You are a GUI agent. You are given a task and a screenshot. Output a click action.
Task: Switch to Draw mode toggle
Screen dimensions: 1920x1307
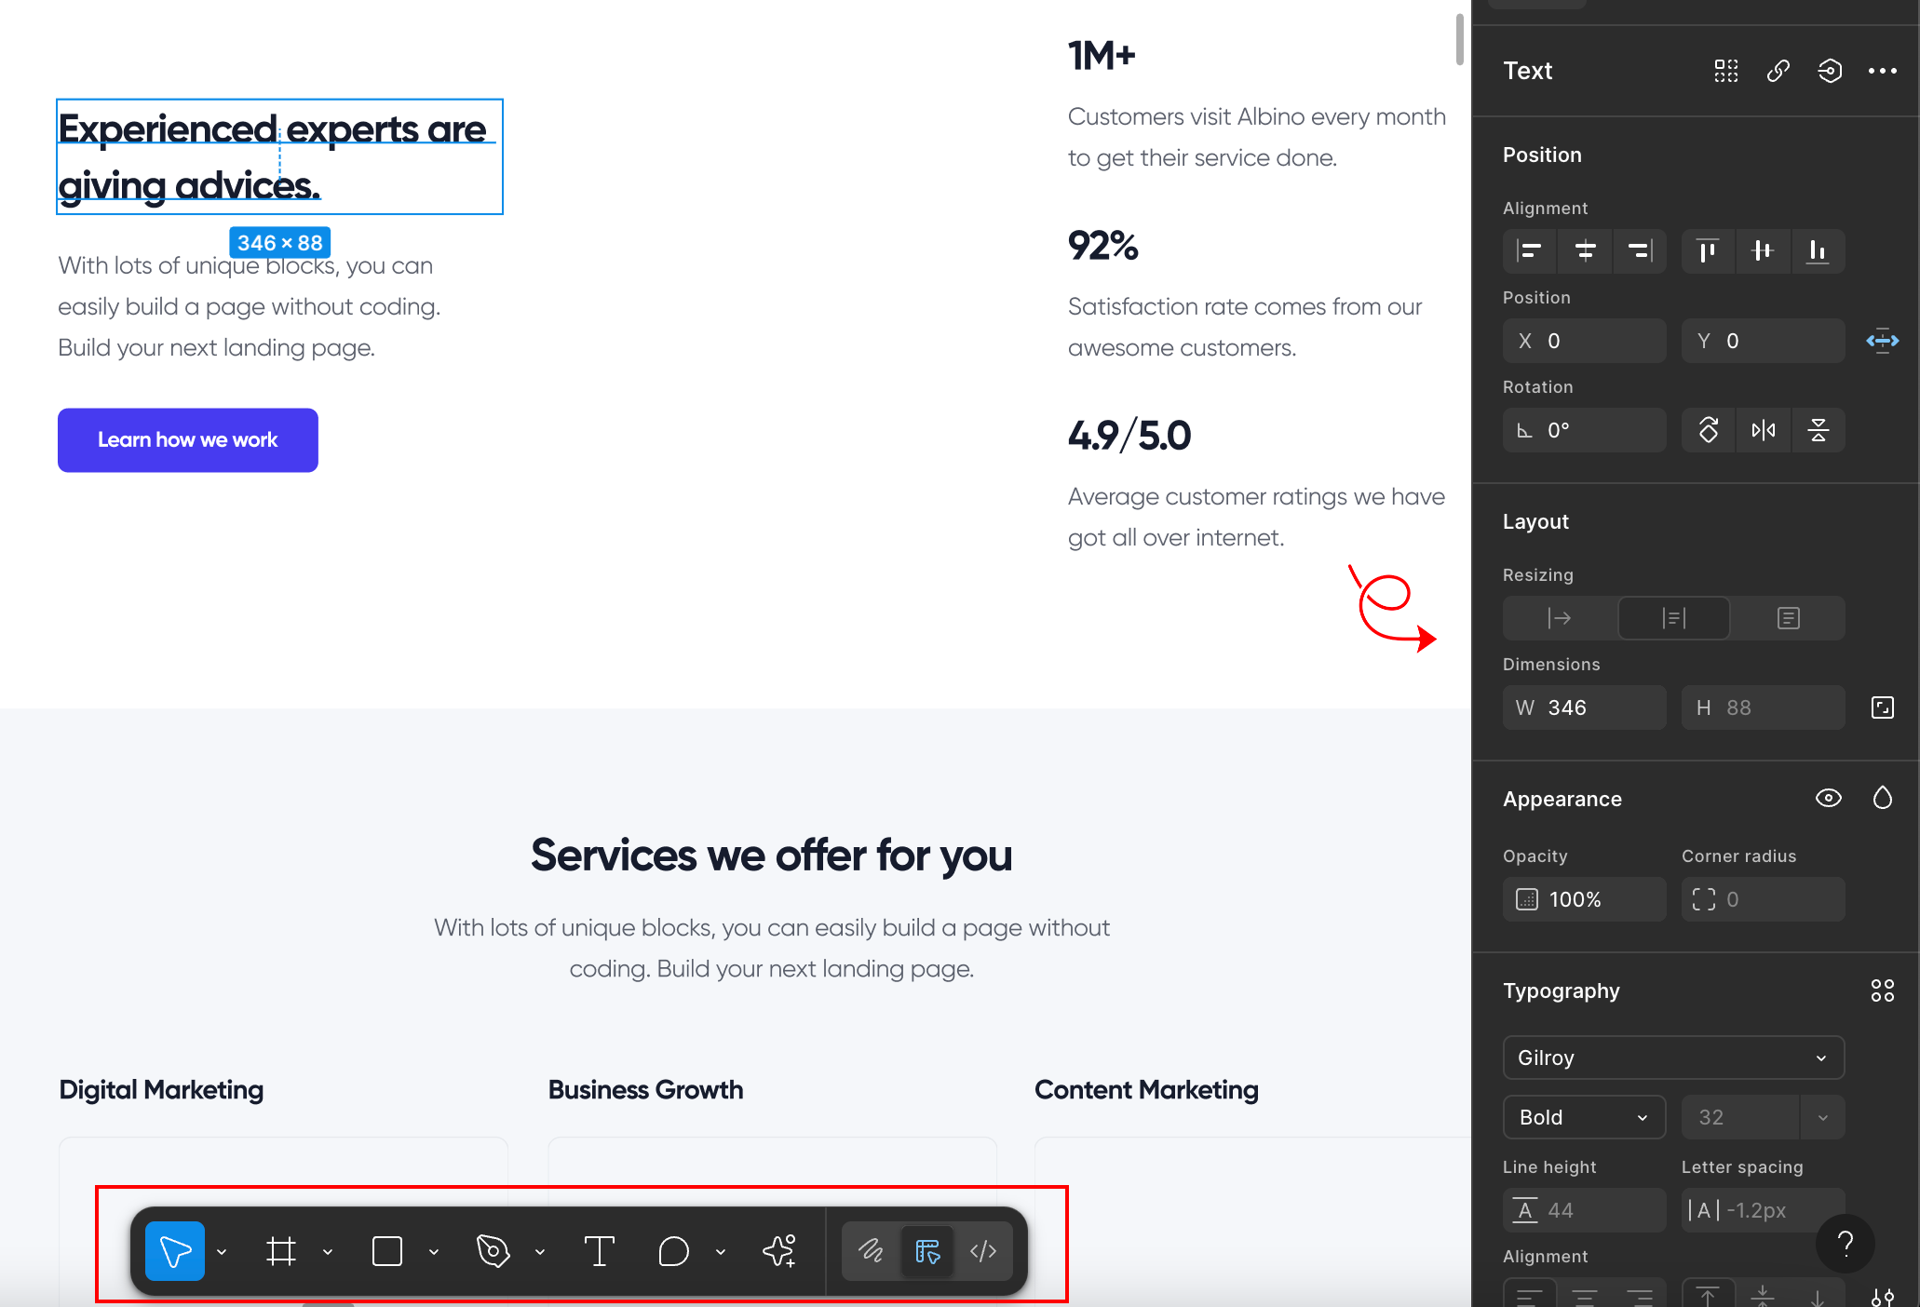(x=871, y=1251)
